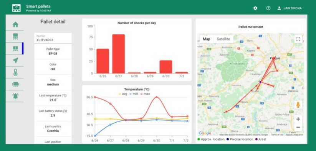The height and width of the screenshot is (151, 316).
Task: Open the home icon in sidebar
Action: click(x=15, y=25)
